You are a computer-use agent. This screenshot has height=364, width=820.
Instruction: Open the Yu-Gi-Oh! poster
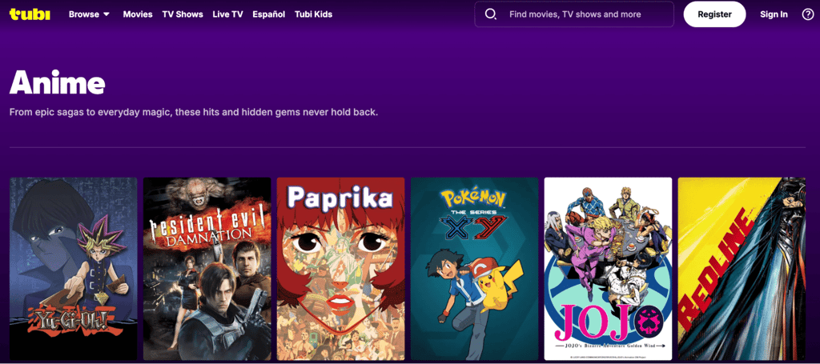(x=73, y=269)
